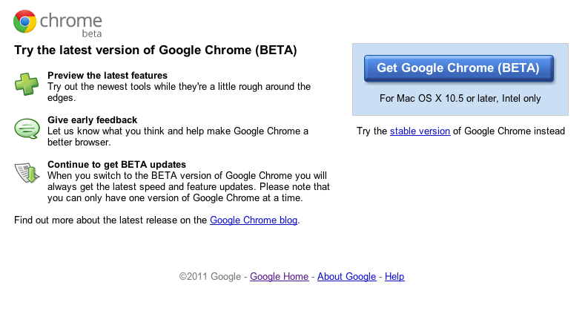Click the 'For Mac OS X 10.5' requirement text
588x311 pixels.
pos(460,99)
